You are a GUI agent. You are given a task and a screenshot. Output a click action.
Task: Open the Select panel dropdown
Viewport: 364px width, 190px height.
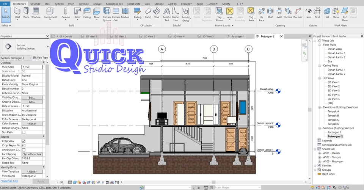pyautogui.click(x=6, y=25)
